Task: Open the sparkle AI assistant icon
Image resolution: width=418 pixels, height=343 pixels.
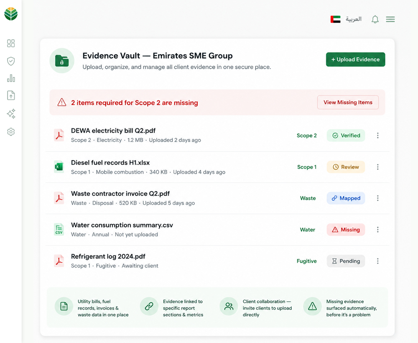Action: point(11,114)
